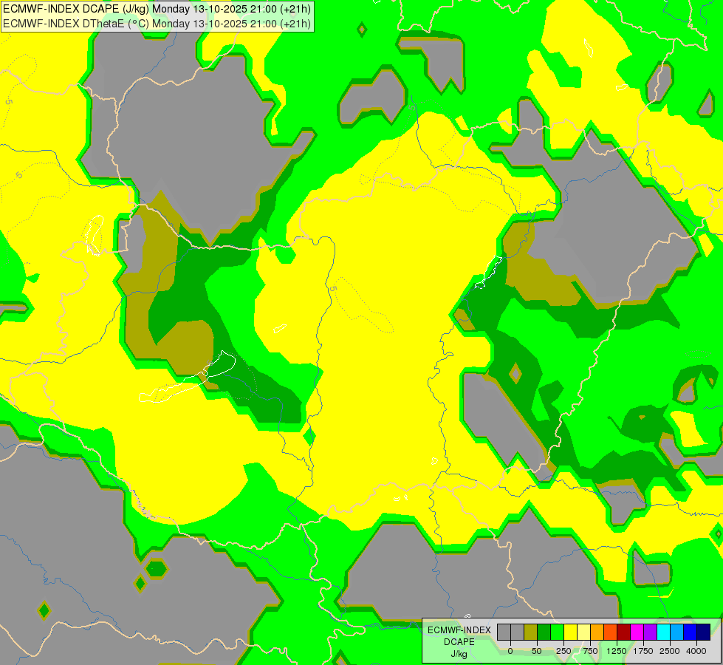Click the navy legend swatch
The width and height of the screenshot is (723, 665).
pyautogui.click(x=703, y=632)
